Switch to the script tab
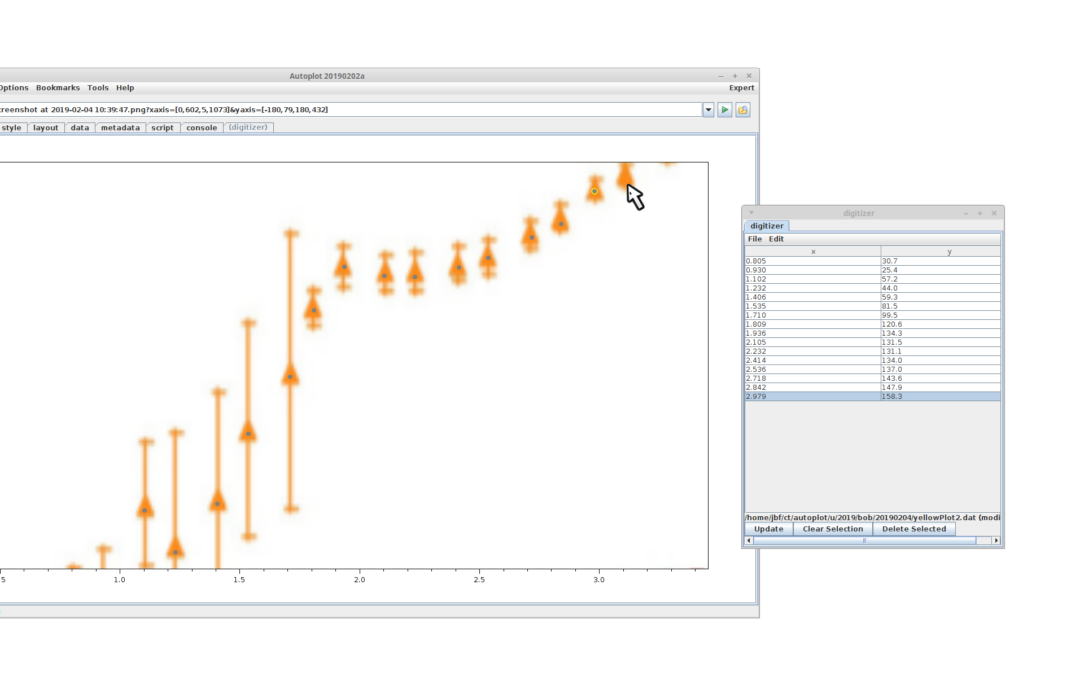Image resolution: width=1084 pixels, height=677 pixels. tap(163, 128)
